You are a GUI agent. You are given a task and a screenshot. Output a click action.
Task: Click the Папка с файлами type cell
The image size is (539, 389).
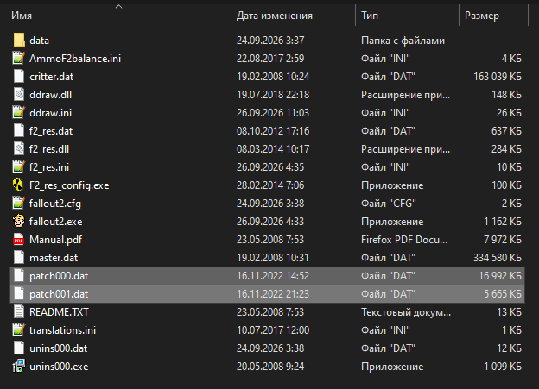tap(403, 41)
